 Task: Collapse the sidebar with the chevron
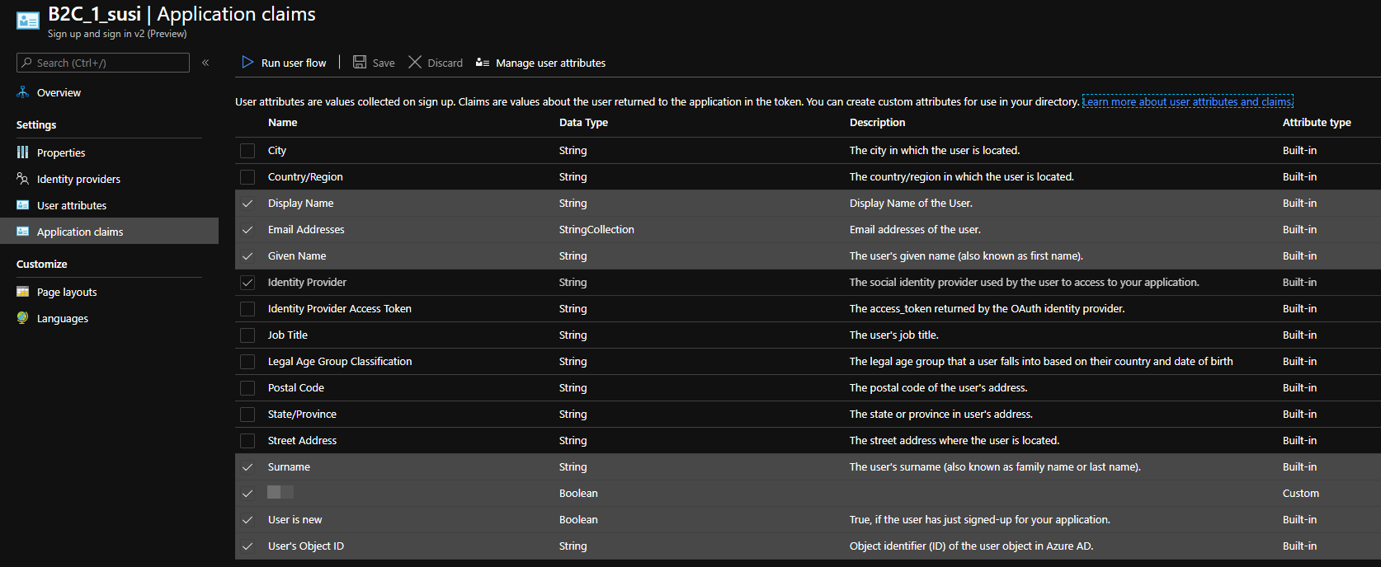[205, 63]
